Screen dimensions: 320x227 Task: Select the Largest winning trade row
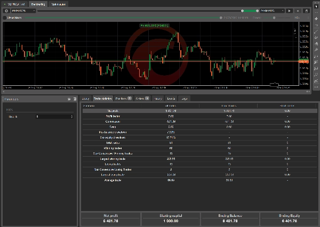[x=200, y=159]
